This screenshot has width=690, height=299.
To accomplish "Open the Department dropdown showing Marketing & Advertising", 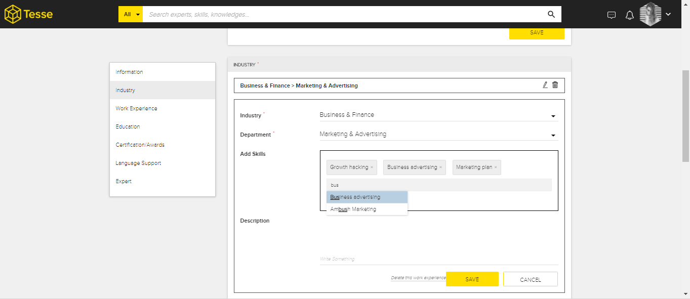I will 439,135.
